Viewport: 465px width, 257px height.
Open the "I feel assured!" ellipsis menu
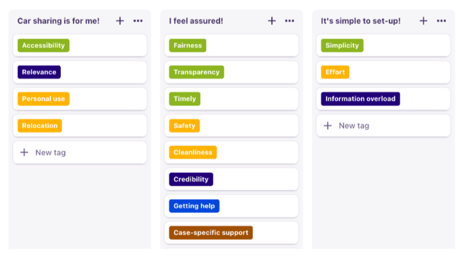[x=289, y=21]
